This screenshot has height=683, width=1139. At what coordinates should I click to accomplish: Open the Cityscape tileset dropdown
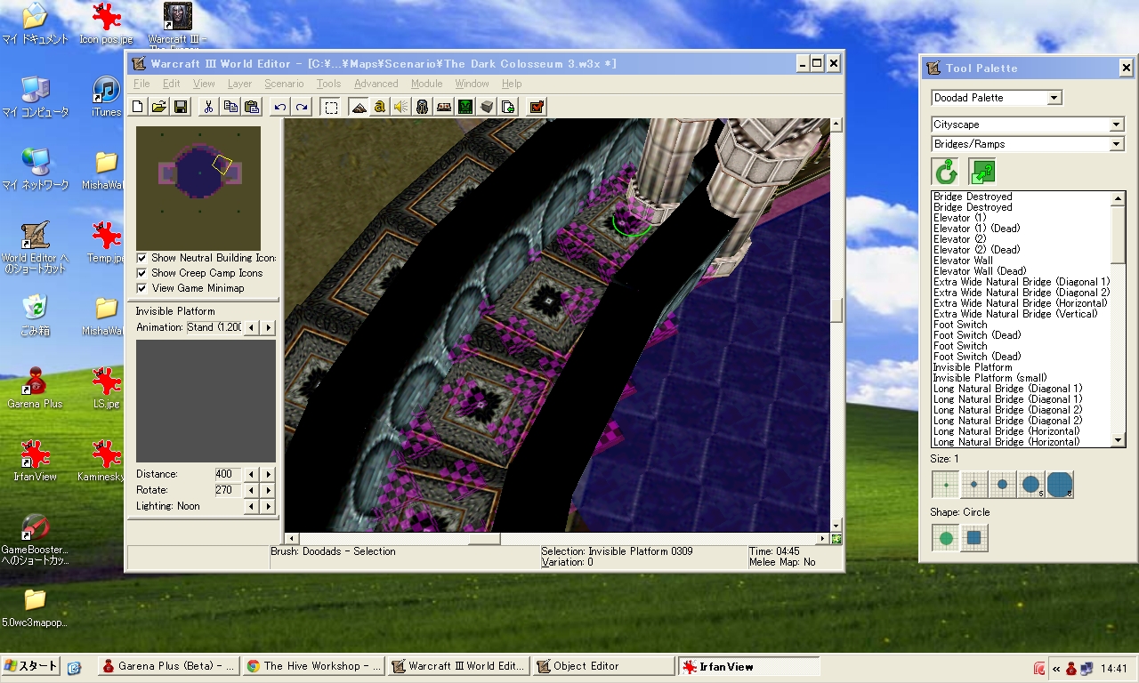point(1117,125)
